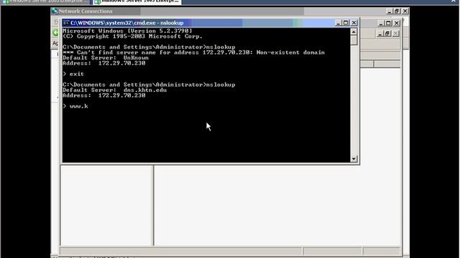Click the 'Network Connections' window title text
The image size is (460, 258).
coord(86,11)
